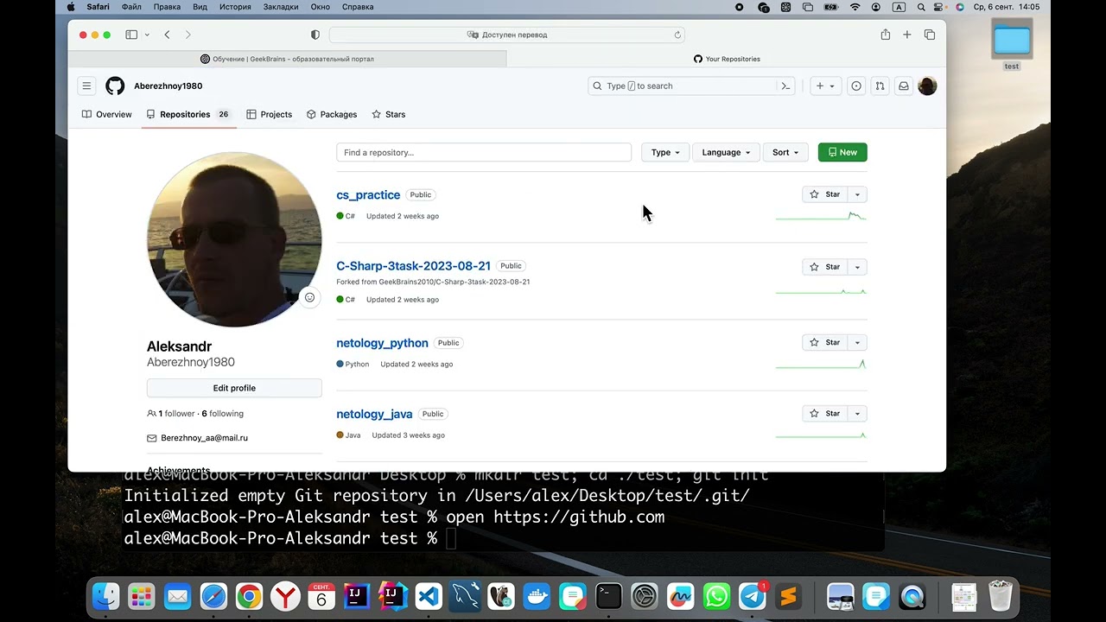Image resolution: width=1106 pixels, height=622 pixels.
Task: Open the GitHub command palette icon
Action: [x=785, y=86]
